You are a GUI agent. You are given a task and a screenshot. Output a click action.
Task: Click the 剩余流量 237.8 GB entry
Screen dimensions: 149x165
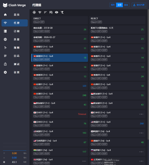(x=60, y=29)
